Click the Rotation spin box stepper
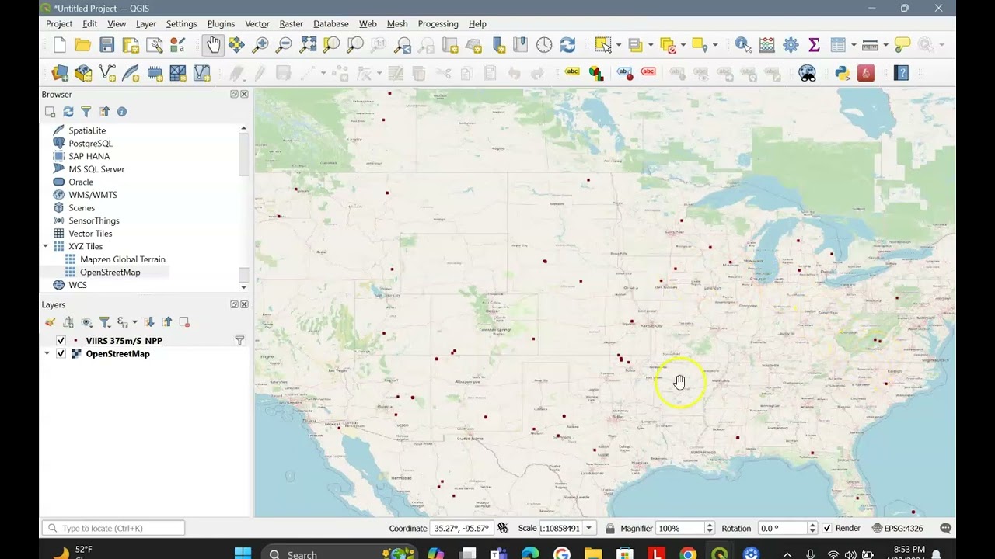This screenshot has height=559, width=995. tap(812, 528)
